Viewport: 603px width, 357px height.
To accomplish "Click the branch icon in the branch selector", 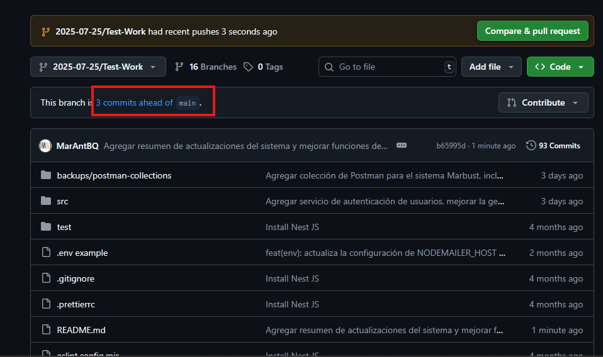I will click(43, 67).
